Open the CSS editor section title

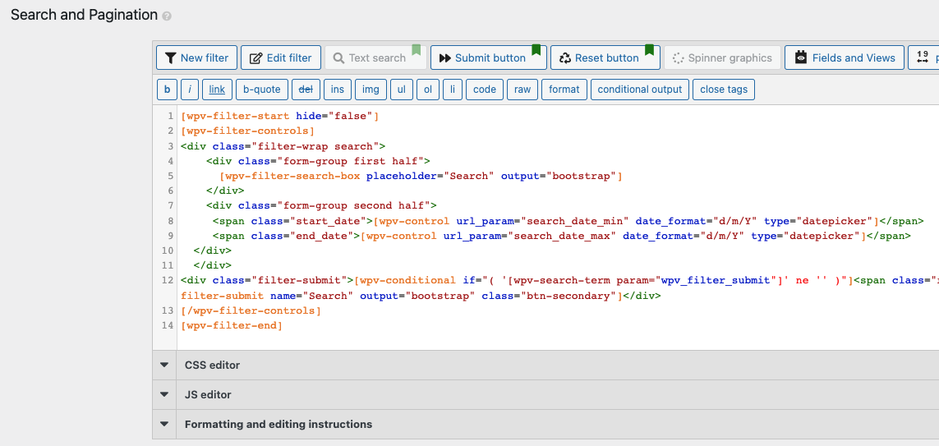(x=212, y=366)
